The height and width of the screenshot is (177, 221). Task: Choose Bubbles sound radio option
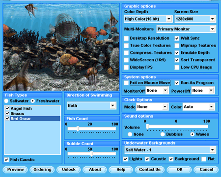pos(163,134)
